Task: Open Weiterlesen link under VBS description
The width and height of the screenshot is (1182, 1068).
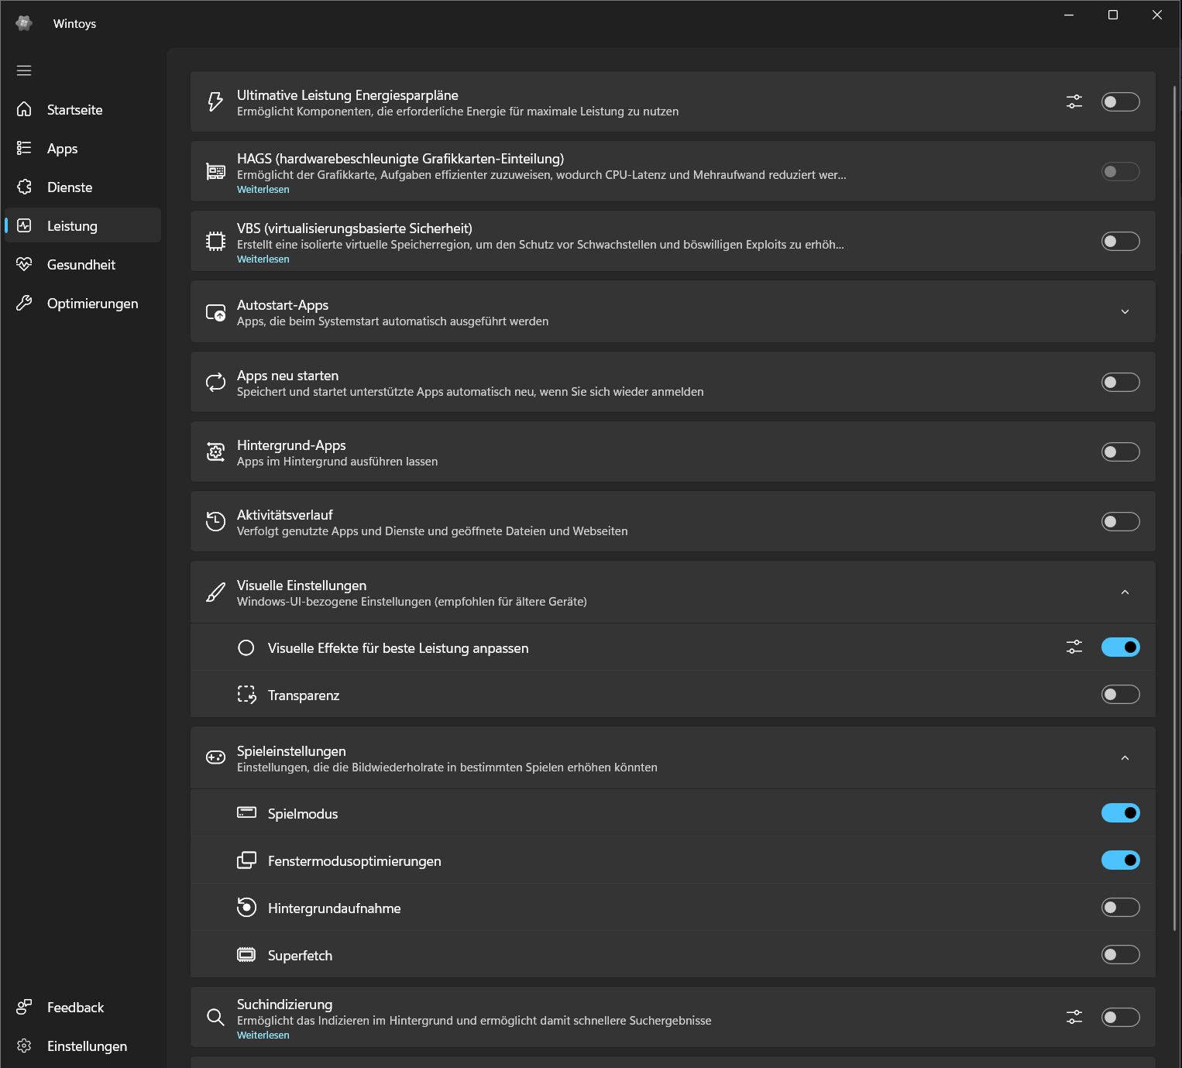Action: click(263, 259)
